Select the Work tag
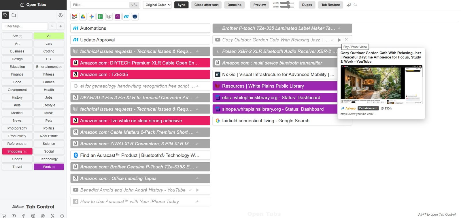The width and height of the screenshot is (461, 218). (x=49, y=167)
